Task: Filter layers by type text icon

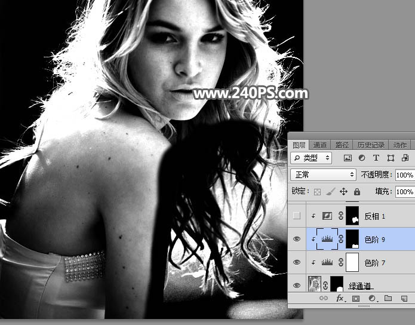Action: (376, 158)
